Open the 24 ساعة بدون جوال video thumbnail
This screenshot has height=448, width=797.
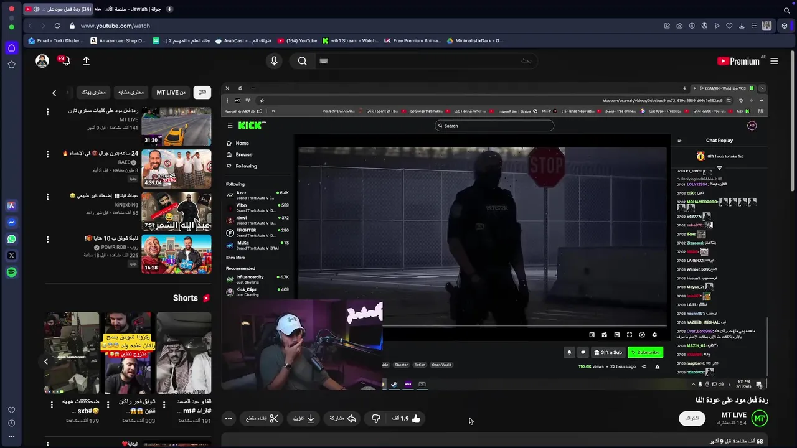[176, 169]
